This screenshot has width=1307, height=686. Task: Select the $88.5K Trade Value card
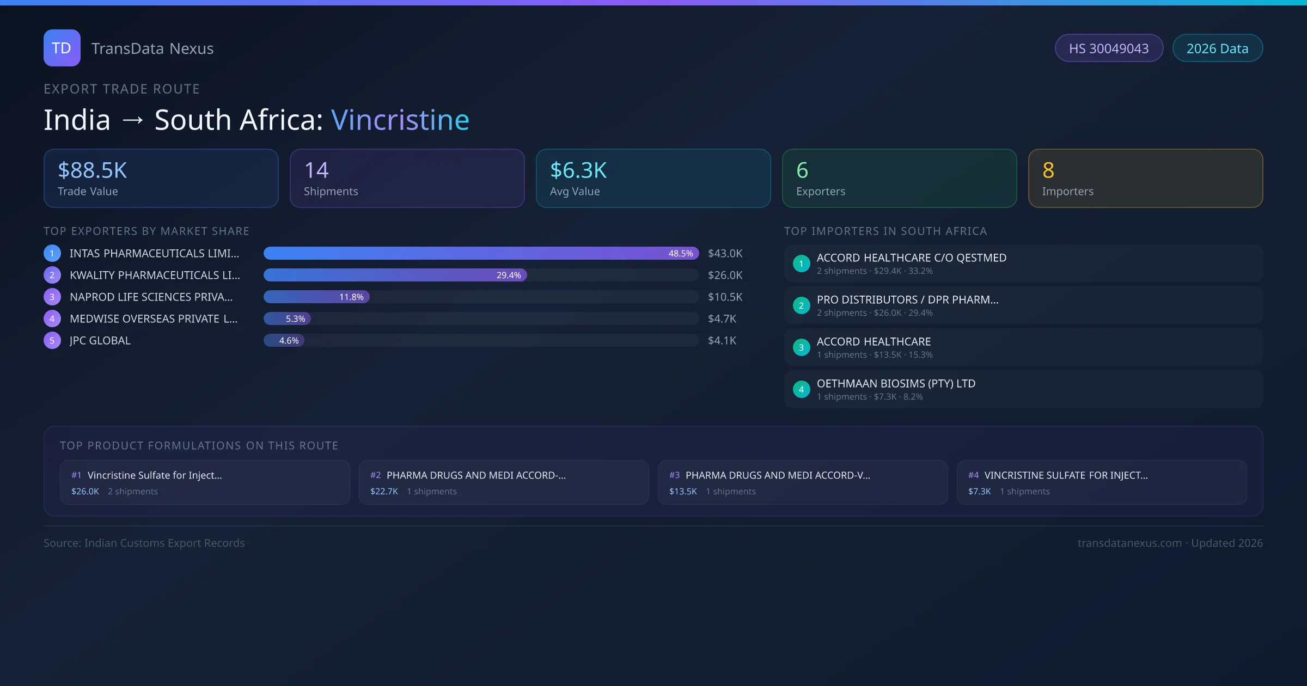(x=161, y=178)
